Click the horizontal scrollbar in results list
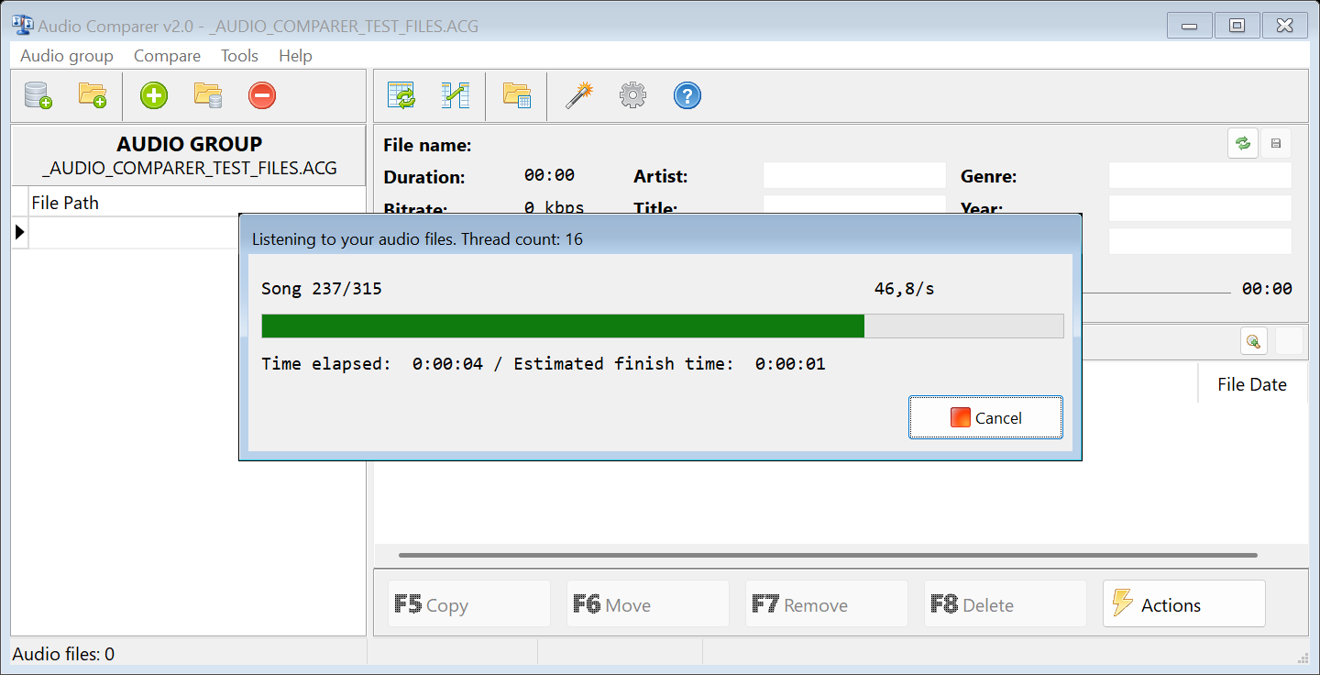This screenshot has height=675, width=1320. tap(828, 555)
